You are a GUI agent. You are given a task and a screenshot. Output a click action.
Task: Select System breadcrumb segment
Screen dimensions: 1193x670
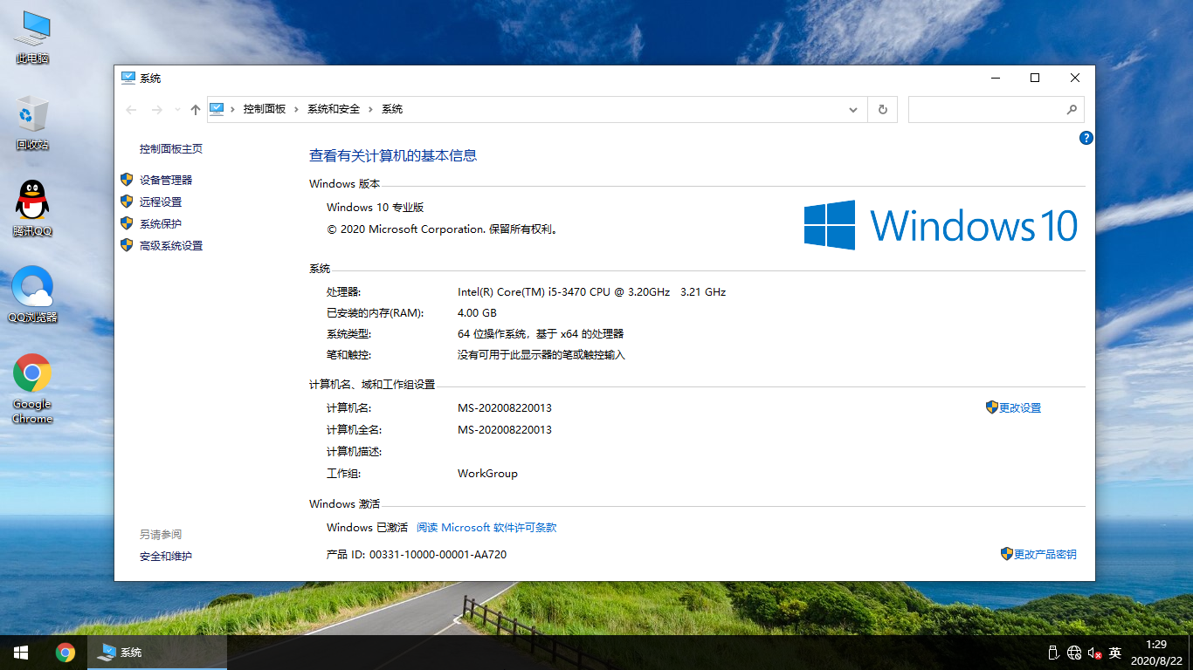tap(392, 109)
